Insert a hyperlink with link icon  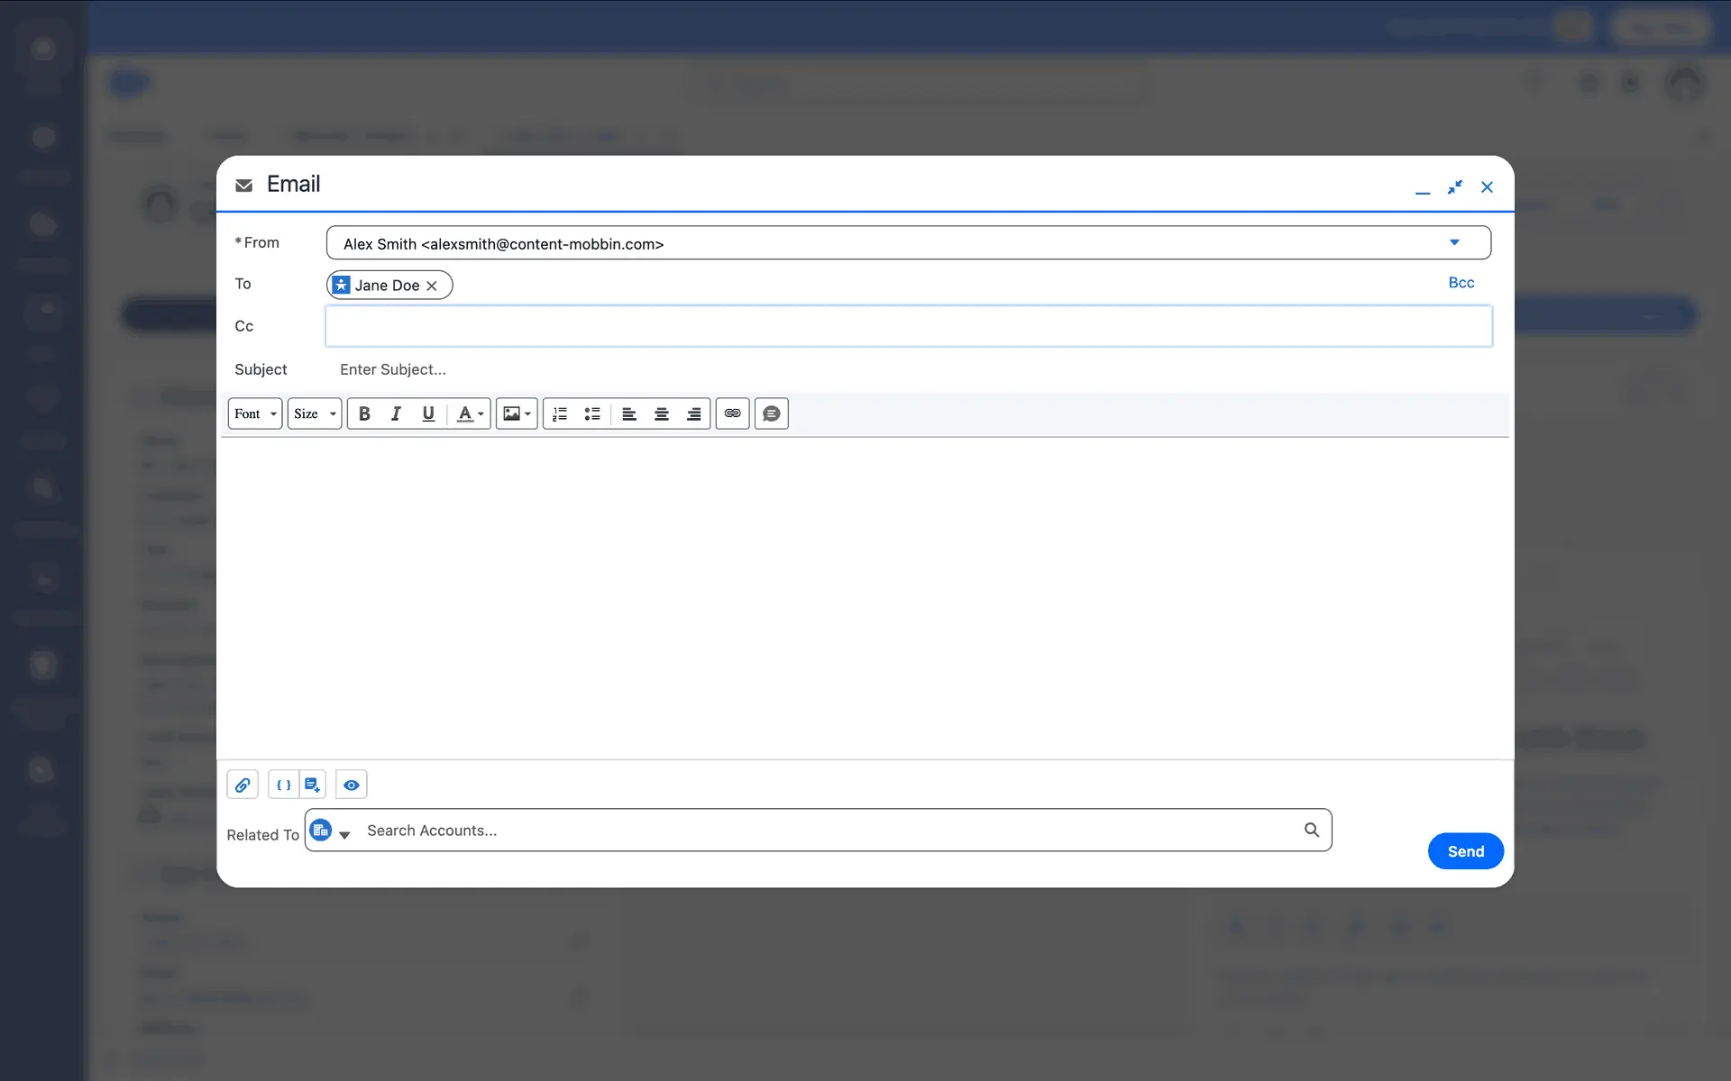click(x=732, y=413)
